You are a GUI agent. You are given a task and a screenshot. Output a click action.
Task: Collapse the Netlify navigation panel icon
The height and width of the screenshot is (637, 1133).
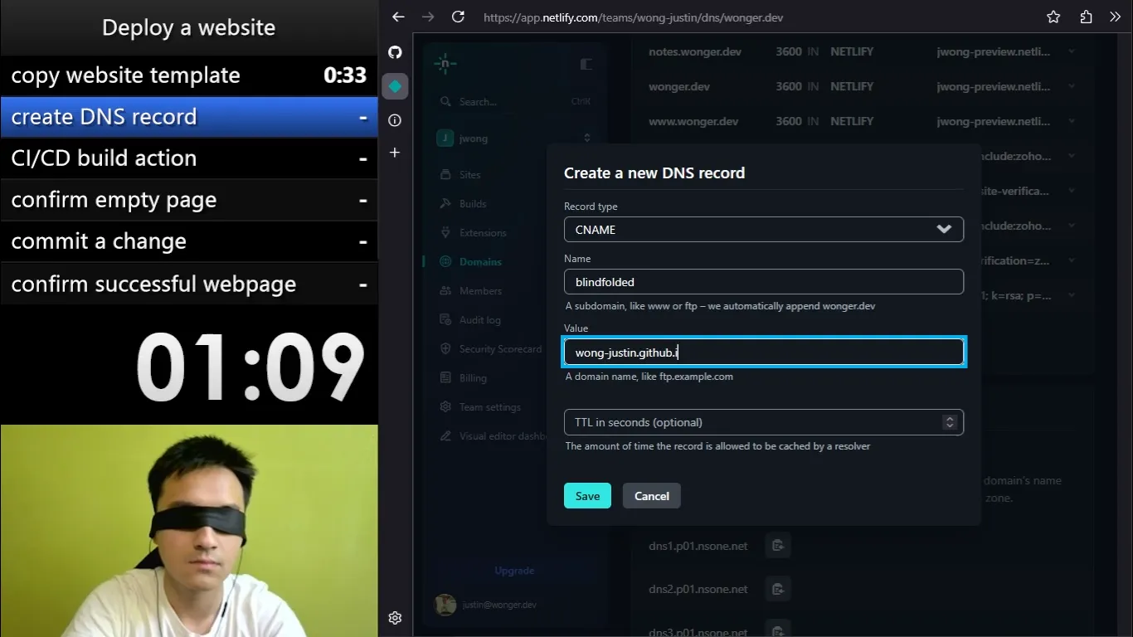(x=586, y=64)
